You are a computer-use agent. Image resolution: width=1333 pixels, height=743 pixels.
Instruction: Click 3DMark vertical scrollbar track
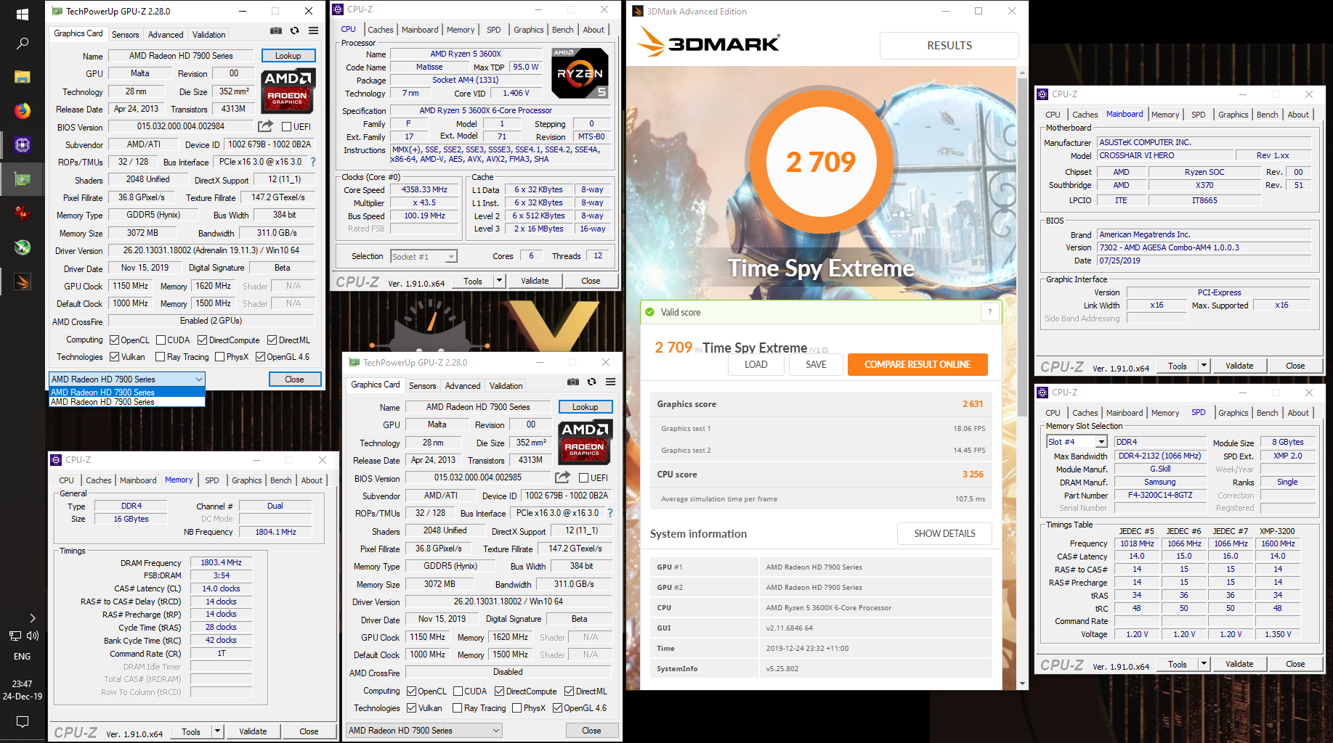[x=1022, y=377]
